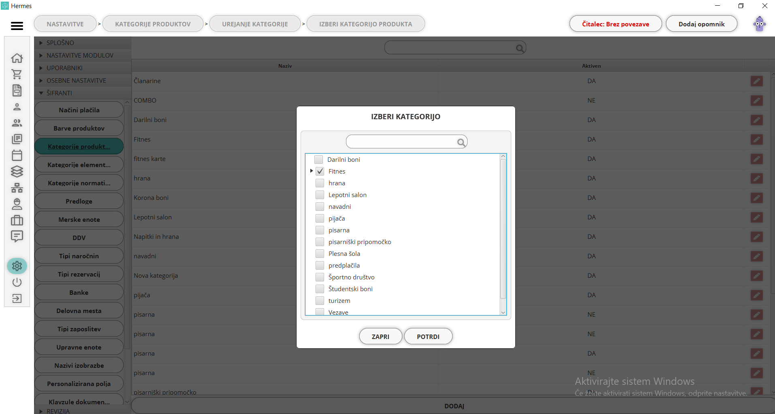775x414 pixels.
Task: Open the calendar sidebar icon
Action: (x=17, y=155)
